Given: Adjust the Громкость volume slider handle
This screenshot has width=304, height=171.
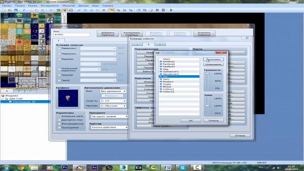Looking at the screenshot, I should [208, 74].
